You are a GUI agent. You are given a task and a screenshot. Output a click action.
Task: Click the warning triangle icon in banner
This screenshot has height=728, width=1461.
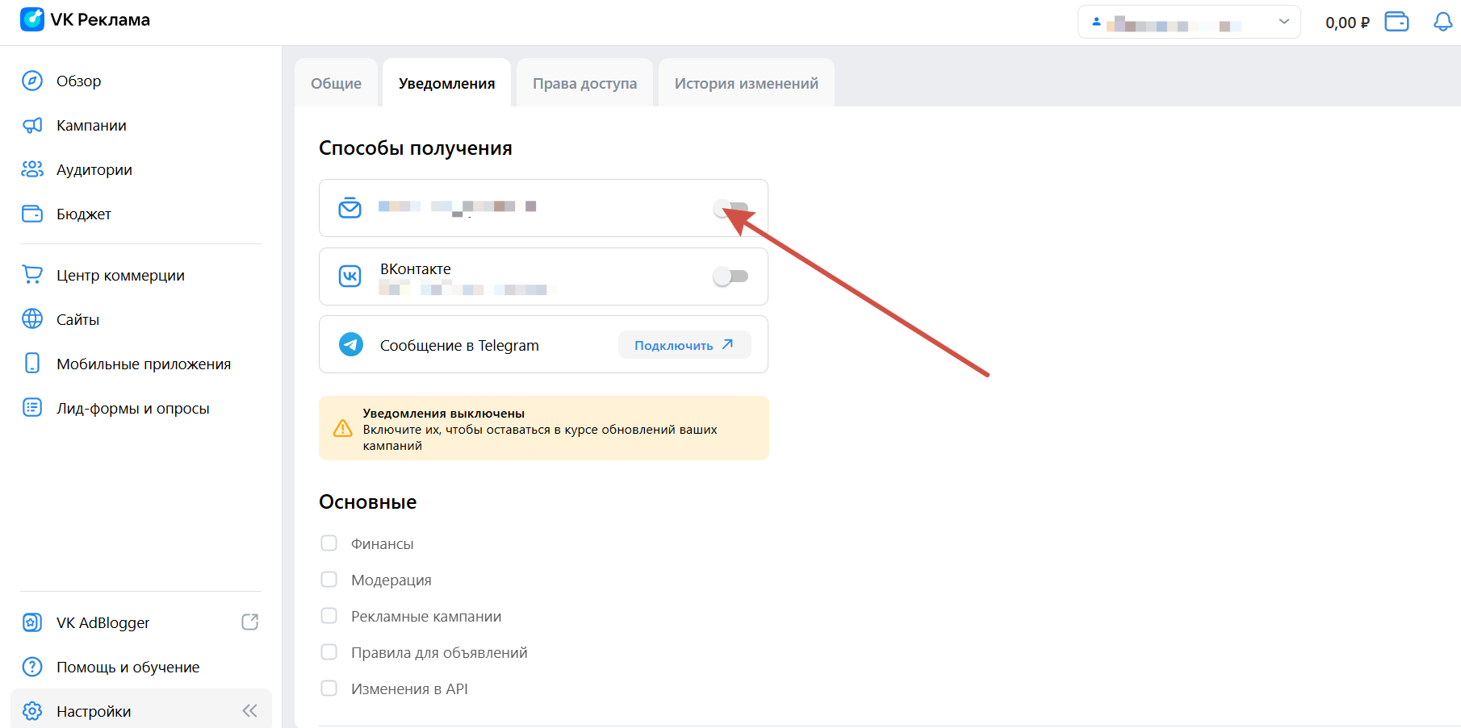pos(343,428)
